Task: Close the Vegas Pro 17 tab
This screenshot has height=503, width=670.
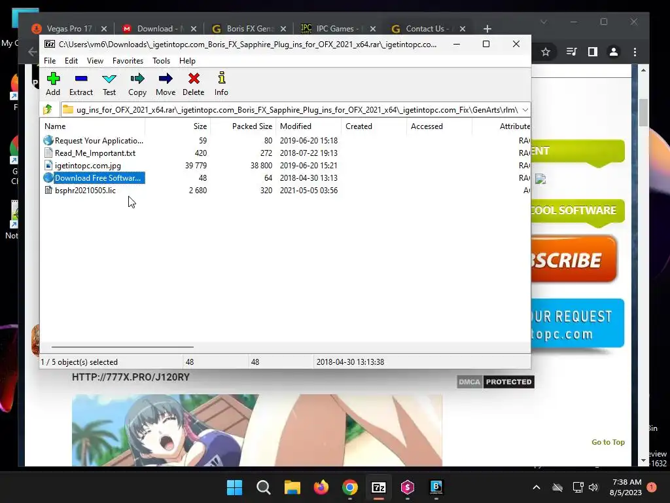Action: (104, 29)
